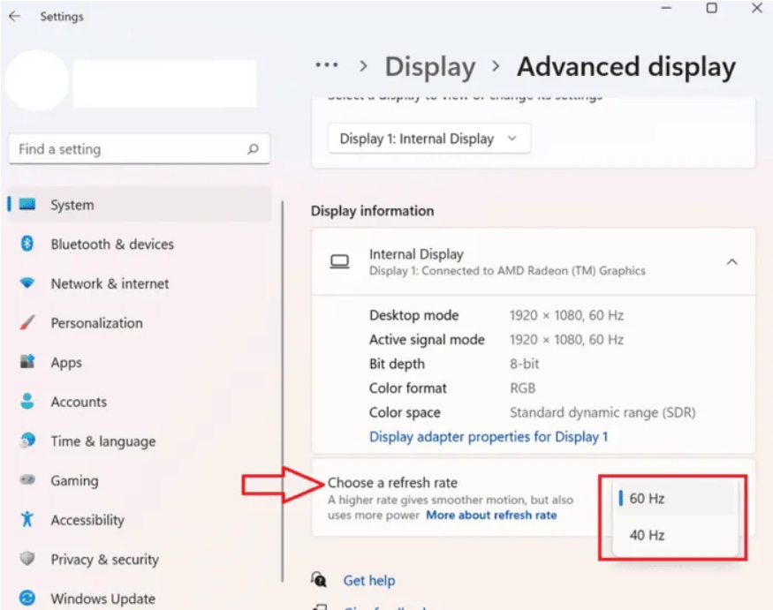The height and width of the screenshot is (610, 773).
Task: Go to Windows Update in sidebar
Action: tap(102, 599)
